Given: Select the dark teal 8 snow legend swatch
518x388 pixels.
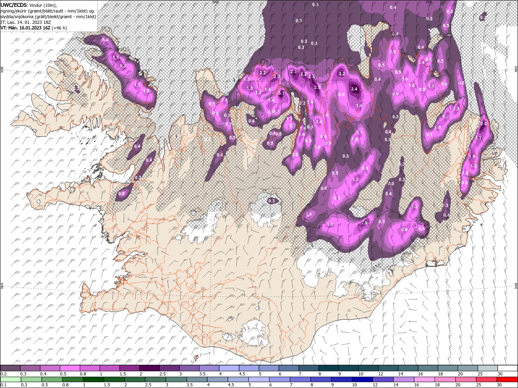Looking at the screenshot, I should tap(329, 368).
